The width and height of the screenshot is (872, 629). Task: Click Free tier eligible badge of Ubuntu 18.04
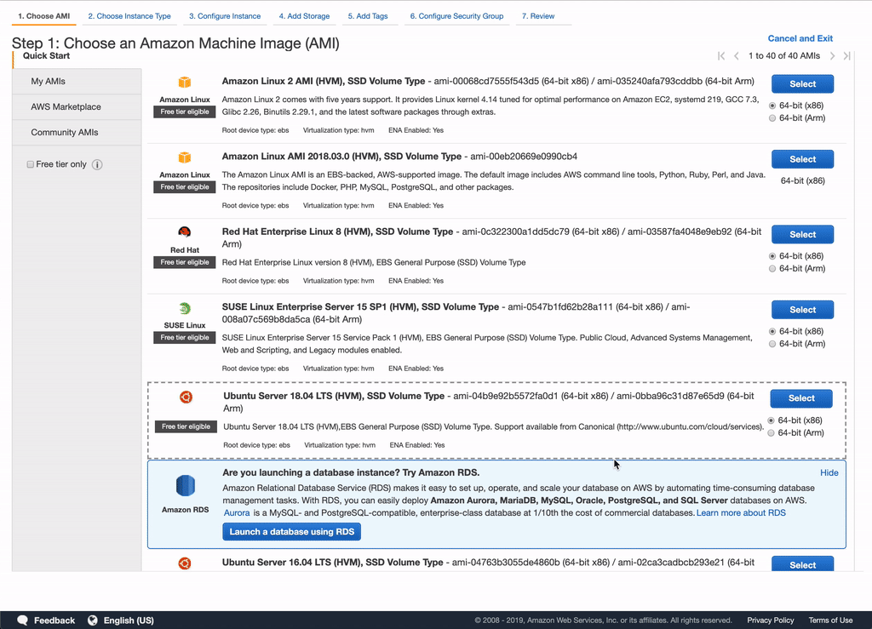(186, 426)
